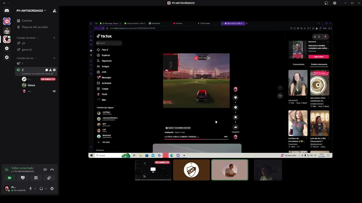The width and height of the screenshot is (362, 203).
Task: Go to next TikTok video arrow
Action: pyautogui.click(x=280, y=96)
